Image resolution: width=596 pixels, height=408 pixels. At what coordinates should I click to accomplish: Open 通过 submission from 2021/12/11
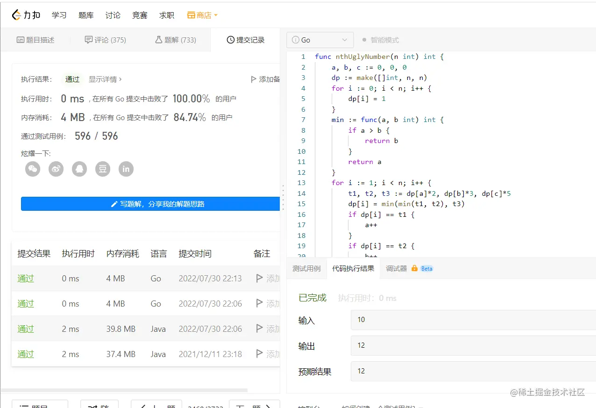click(26, 354)
